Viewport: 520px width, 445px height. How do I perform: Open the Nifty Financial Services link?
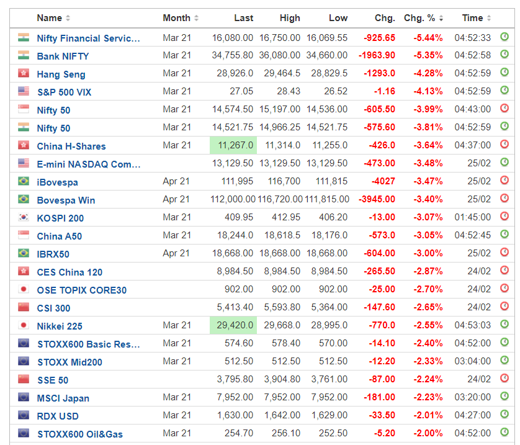(x=88, y=38)
